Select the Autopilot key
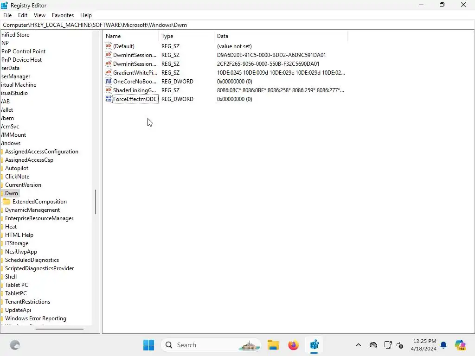Viewport: 475px width, 356px height. pyautogui.click(x=17, y=168)
